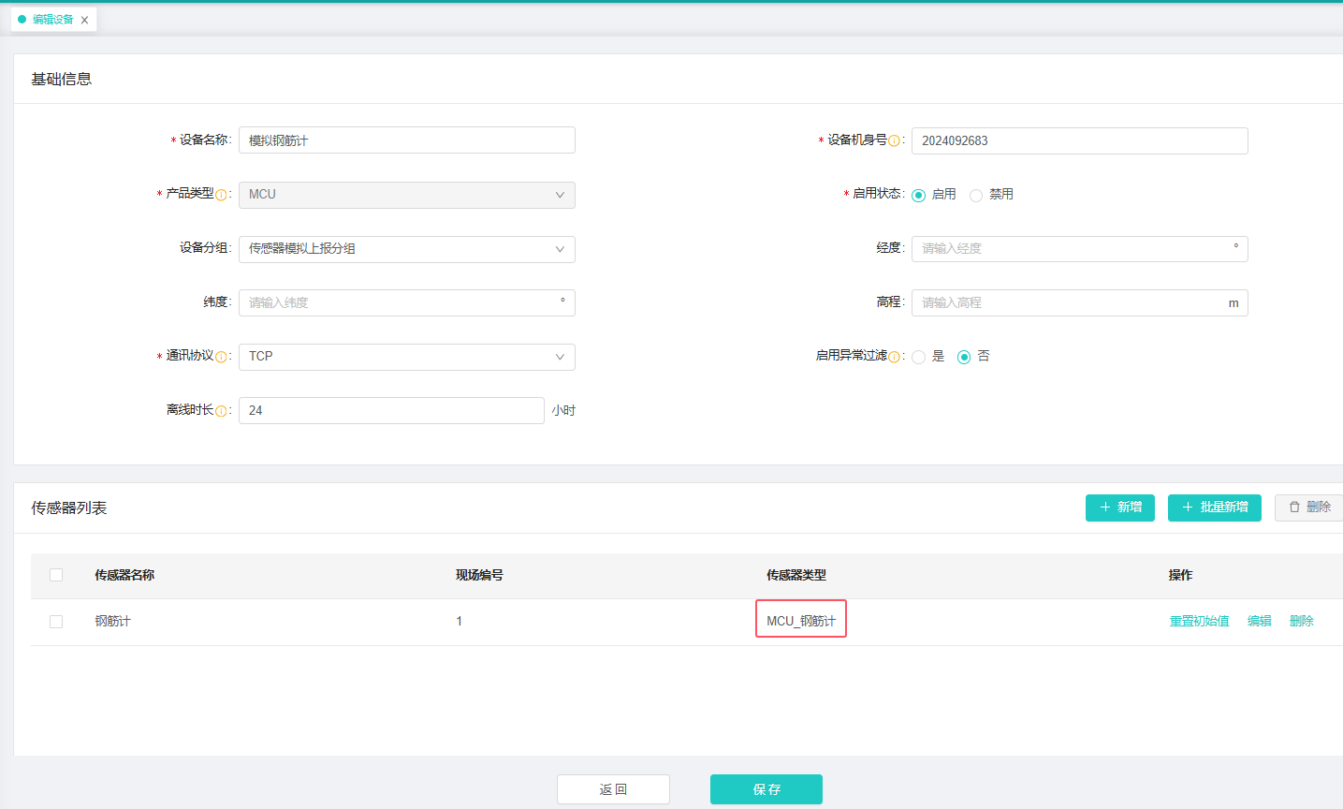
Task: Tick the checkbox for the 钢筋计 row
Action: [56, 622]
